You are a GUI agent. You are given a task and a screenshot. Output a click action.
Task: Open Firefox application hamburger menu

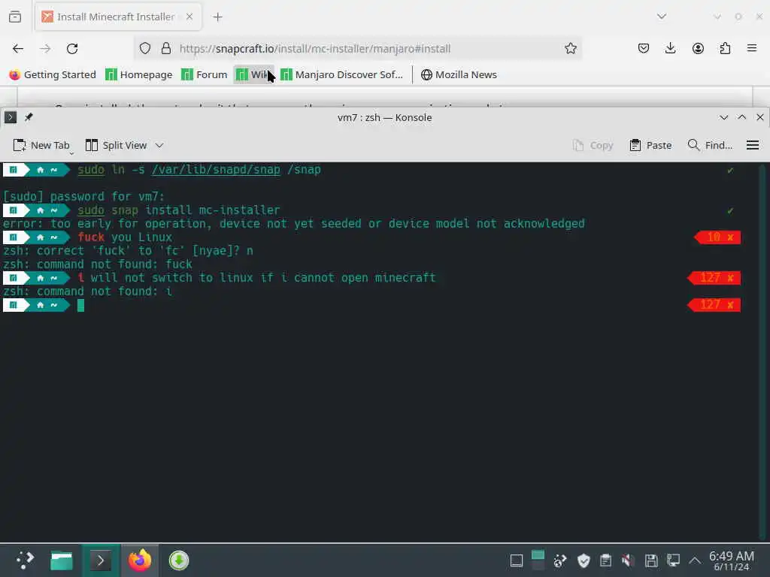752,49
